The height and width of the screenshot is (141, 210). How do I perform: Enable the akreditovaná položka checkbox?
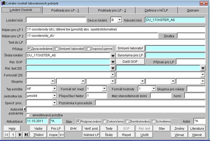point(28,115)
